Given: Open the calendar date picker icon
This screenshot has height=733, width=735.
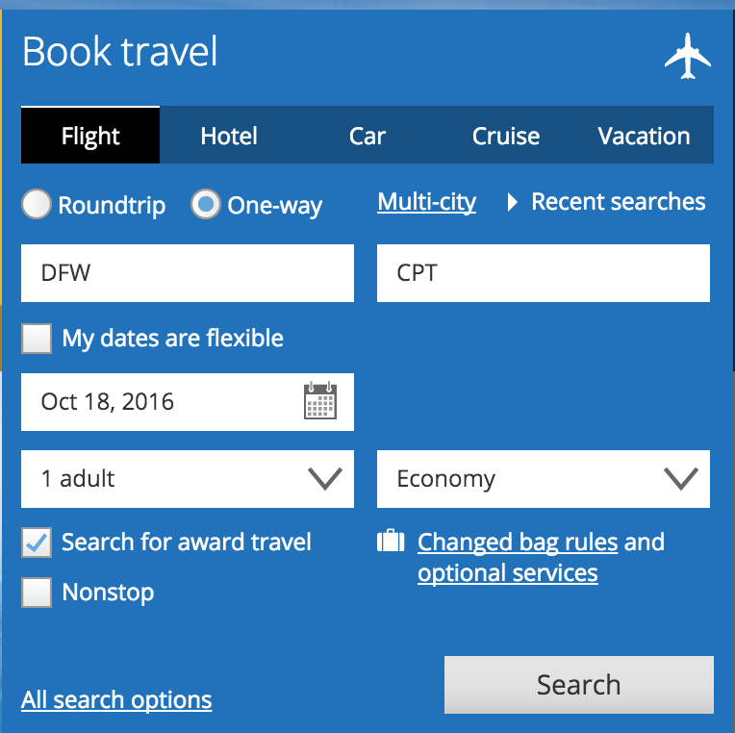Looking at the screenshot, I should (320, 400).
